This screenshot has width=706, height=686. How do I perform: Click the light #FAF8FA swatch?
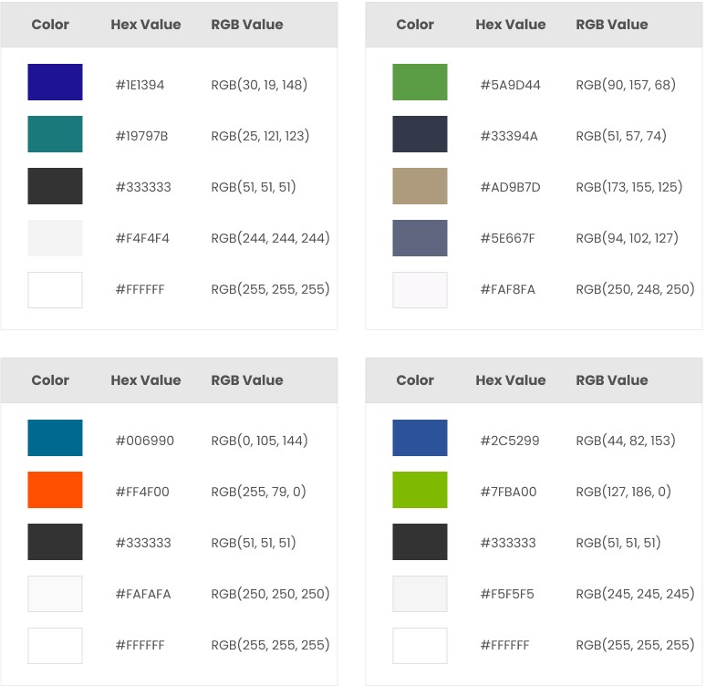click(420, 290)
